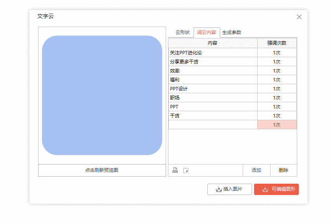Switch to the 云形状 tab
This screenshot has width=331, height=224.
click(183, 33)
